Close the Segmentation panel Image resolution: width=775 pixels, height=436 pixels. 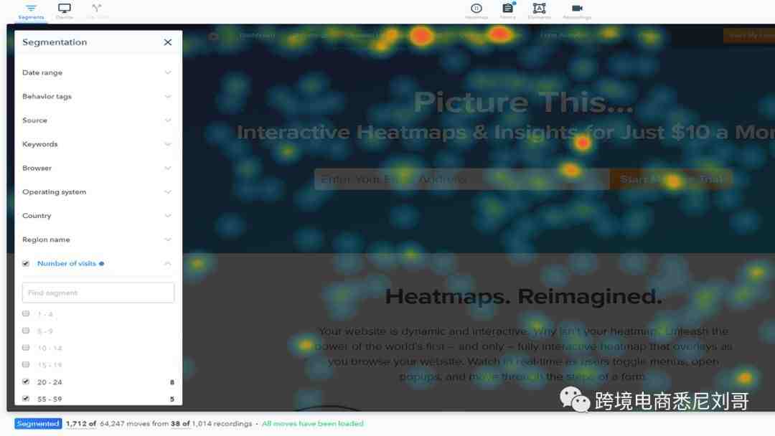167,42
